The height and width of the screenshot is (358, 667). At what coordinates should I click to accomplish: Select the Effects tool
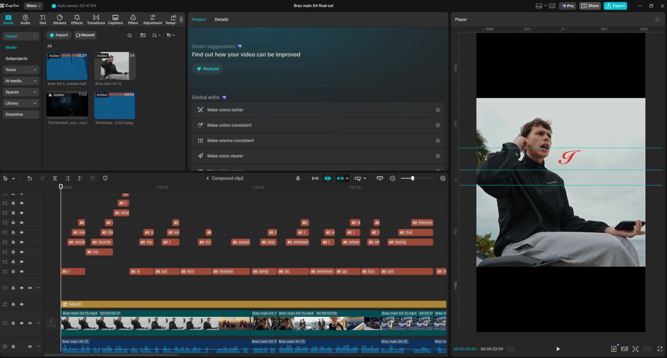(x=77, y=20)
